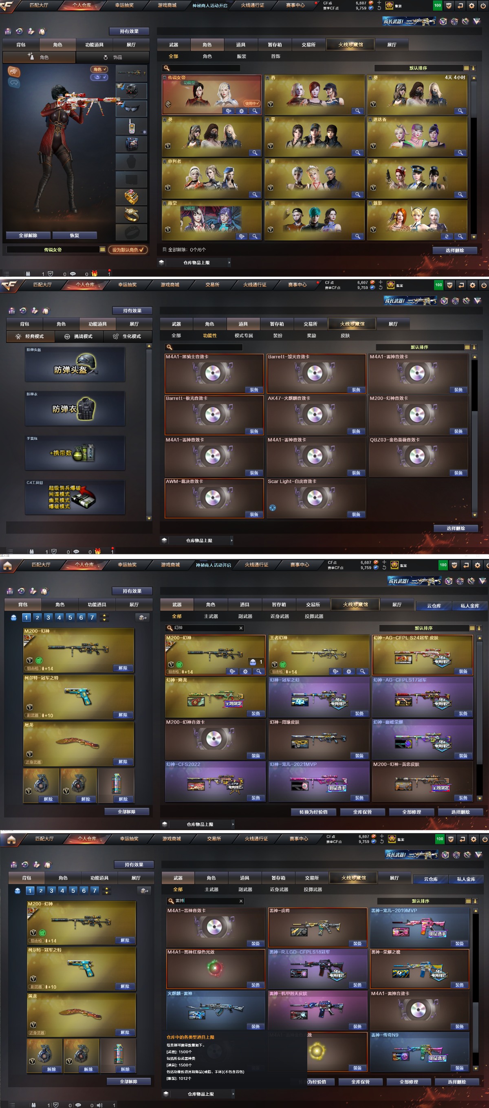Click the magnifier icon on 魅影 card
The image size is (489, 1108).
[460, 236]
